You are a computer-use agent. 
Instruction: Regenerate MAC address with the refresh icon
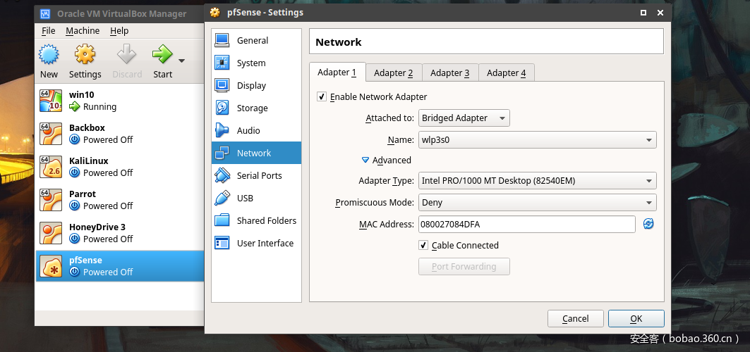pos(648,224)
